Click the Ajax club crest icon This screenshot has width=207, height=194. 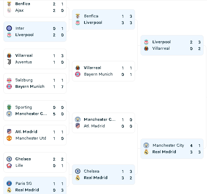click(x=9, y=10)
